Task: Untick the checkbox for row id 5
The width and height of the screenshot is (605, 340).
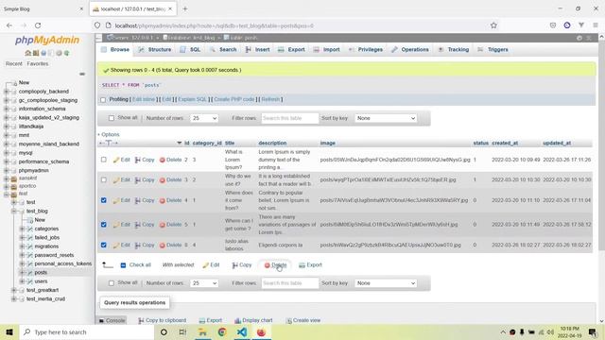Action: click(x=104, y=225)
